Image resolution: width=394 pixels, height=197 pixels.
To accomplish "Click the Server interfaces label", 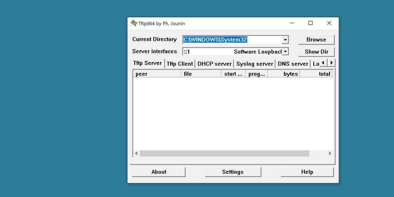I will (x=154, y=52).
